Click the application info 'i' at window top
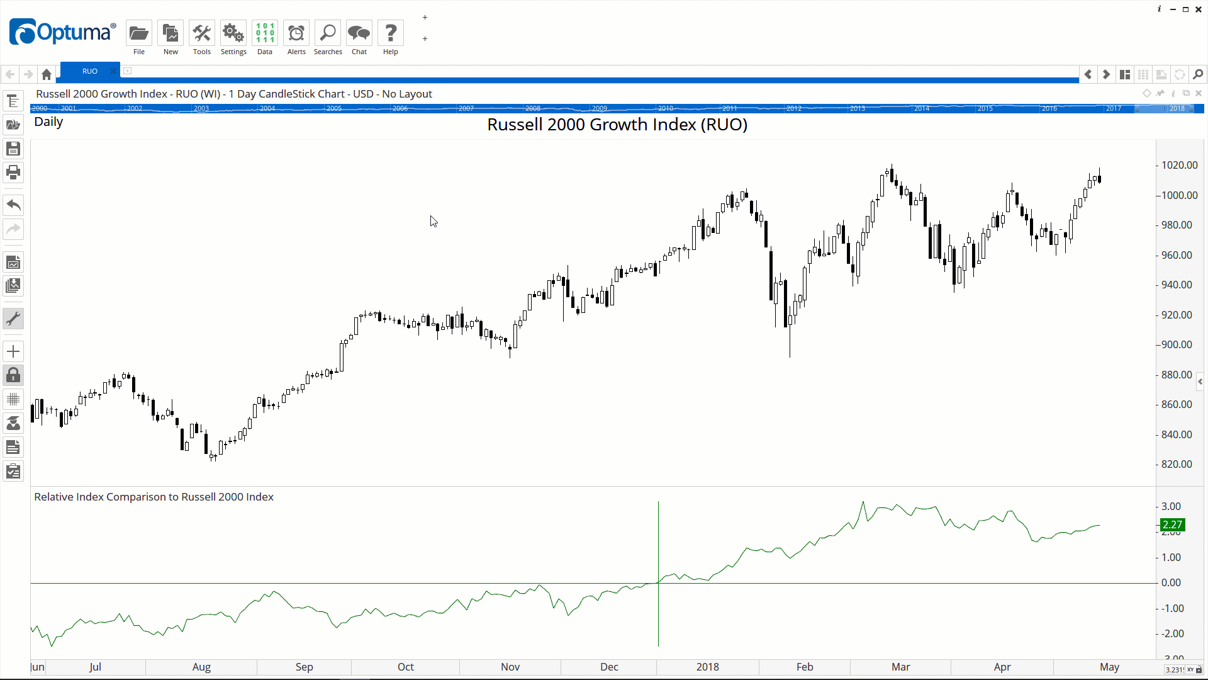This screenshot has width=1208, height=680. point(1159,9)
